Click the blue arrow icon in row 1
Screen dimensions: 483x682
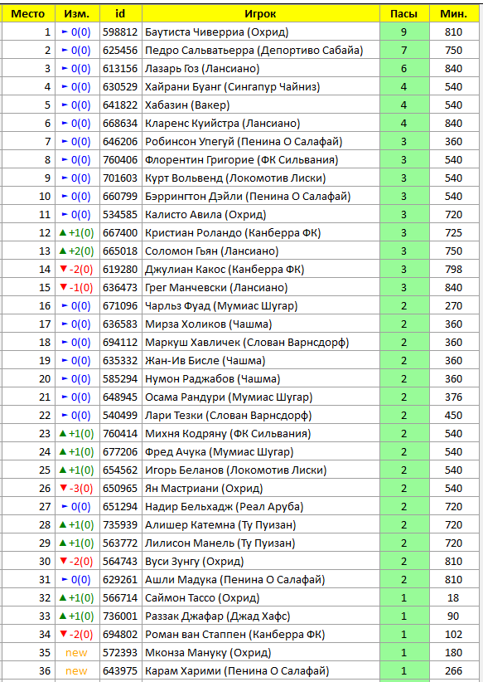coord(65,32)
